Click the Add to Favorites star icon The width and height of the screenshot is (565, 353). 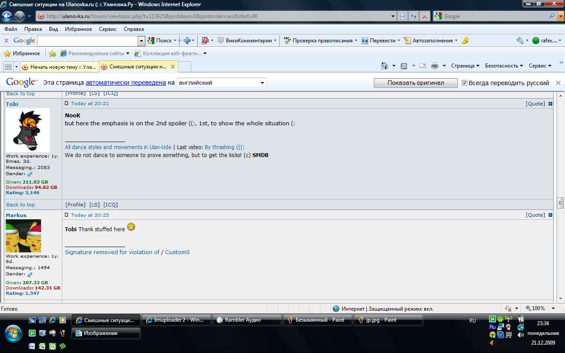53,53
